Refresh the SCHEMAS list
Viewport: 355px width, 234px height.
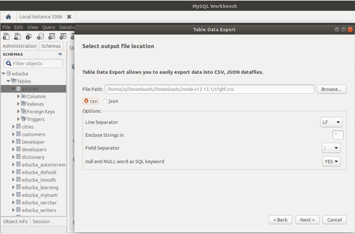(x=60, y=54)
